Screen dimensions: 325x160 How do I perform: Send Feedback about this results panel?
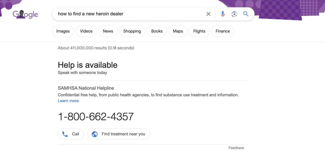click(236, 148)
